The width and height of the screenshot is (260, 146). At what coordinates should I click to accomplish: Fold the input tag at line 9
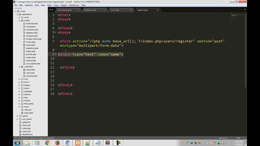56,54
